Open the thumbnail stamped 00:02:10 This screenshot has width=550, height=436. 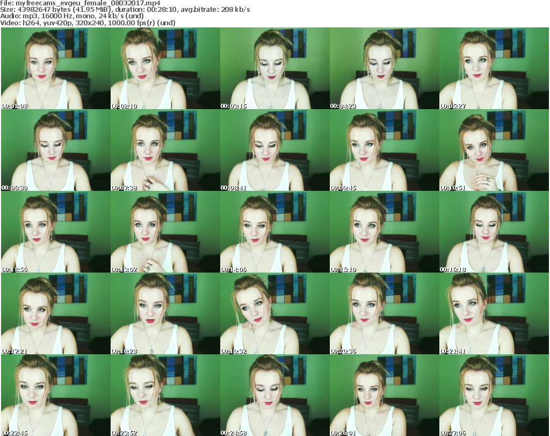click(x=165, y=68)
